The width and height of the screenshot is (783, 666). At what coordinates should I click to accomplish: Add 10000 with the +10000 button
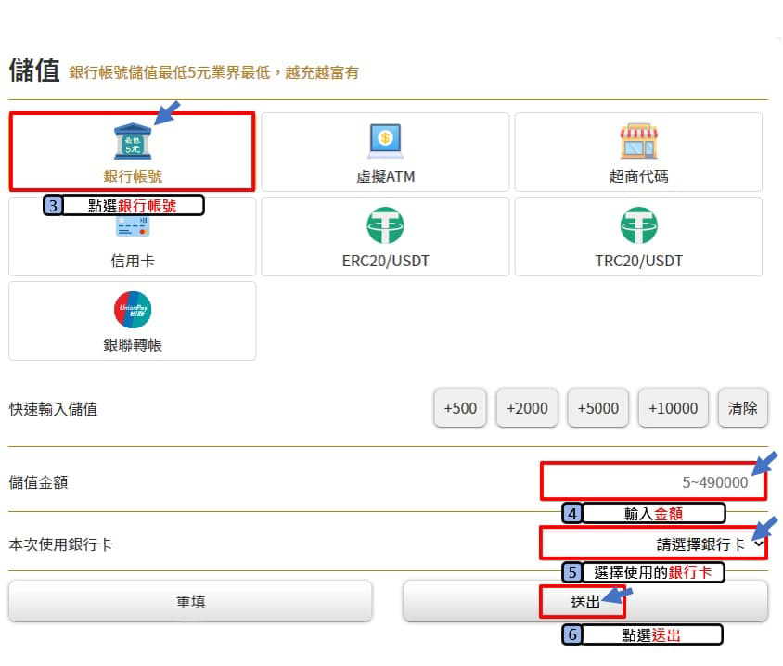pyautogui.click(x=673, y=408)
